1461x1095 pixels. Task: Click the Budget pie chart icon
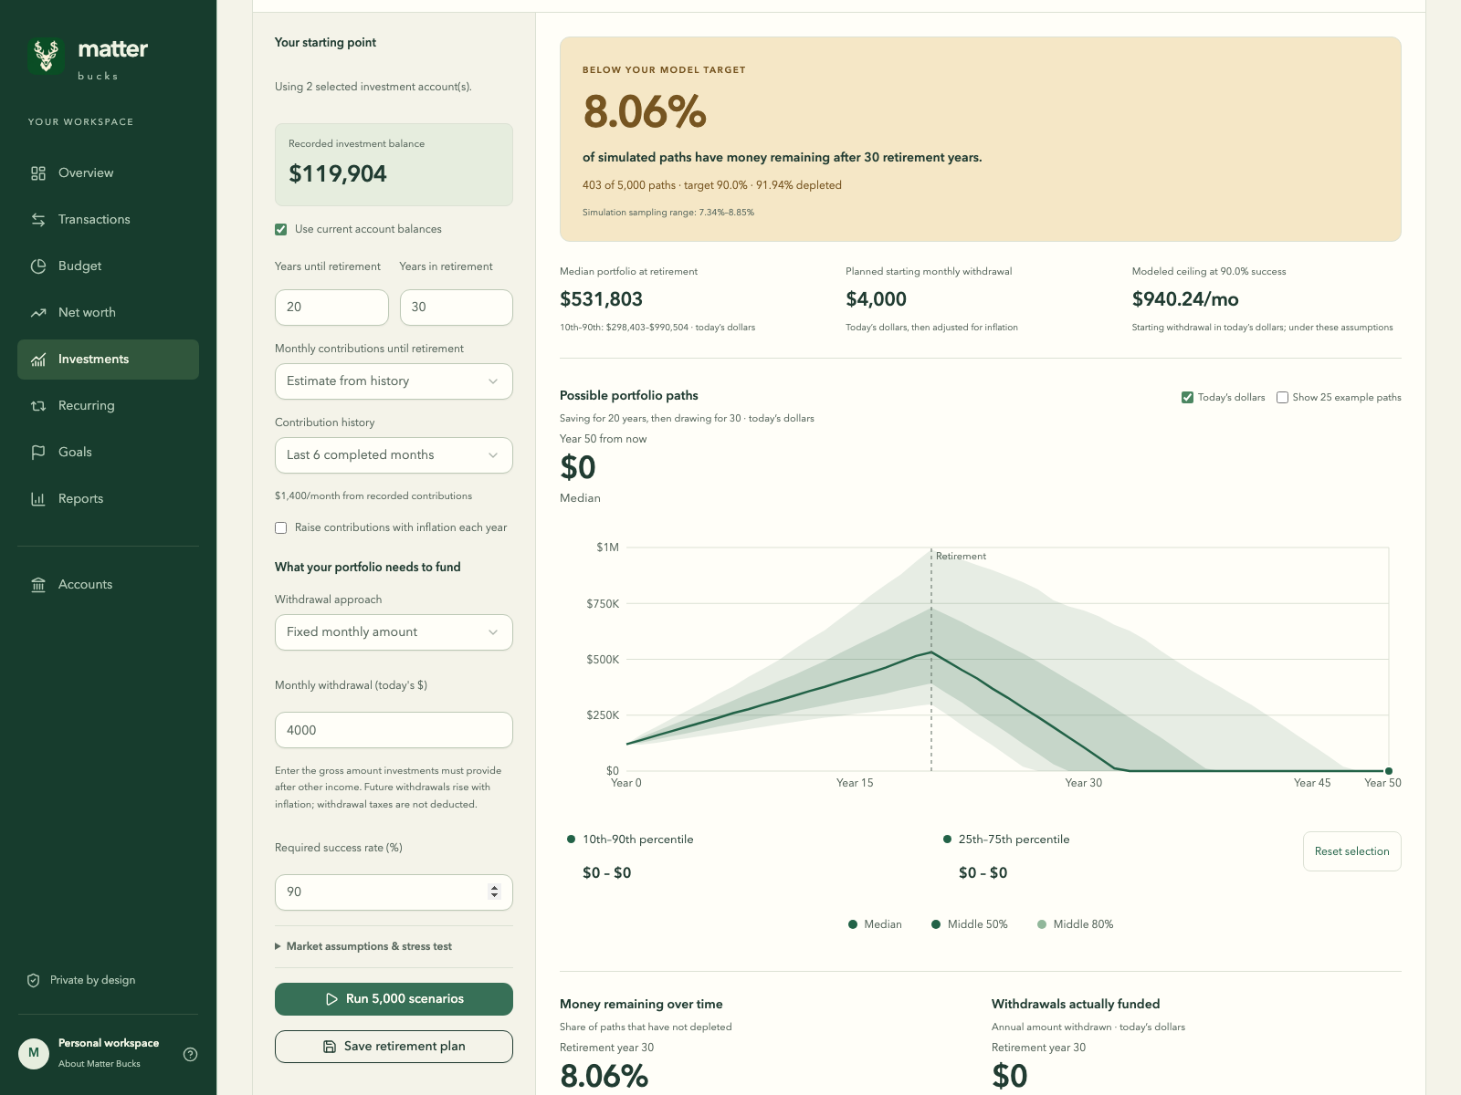[x=38, y=266]
